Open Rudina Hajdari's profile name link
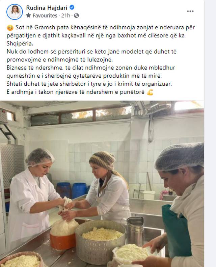Screen dimensions: 216x267 [47, 8]
